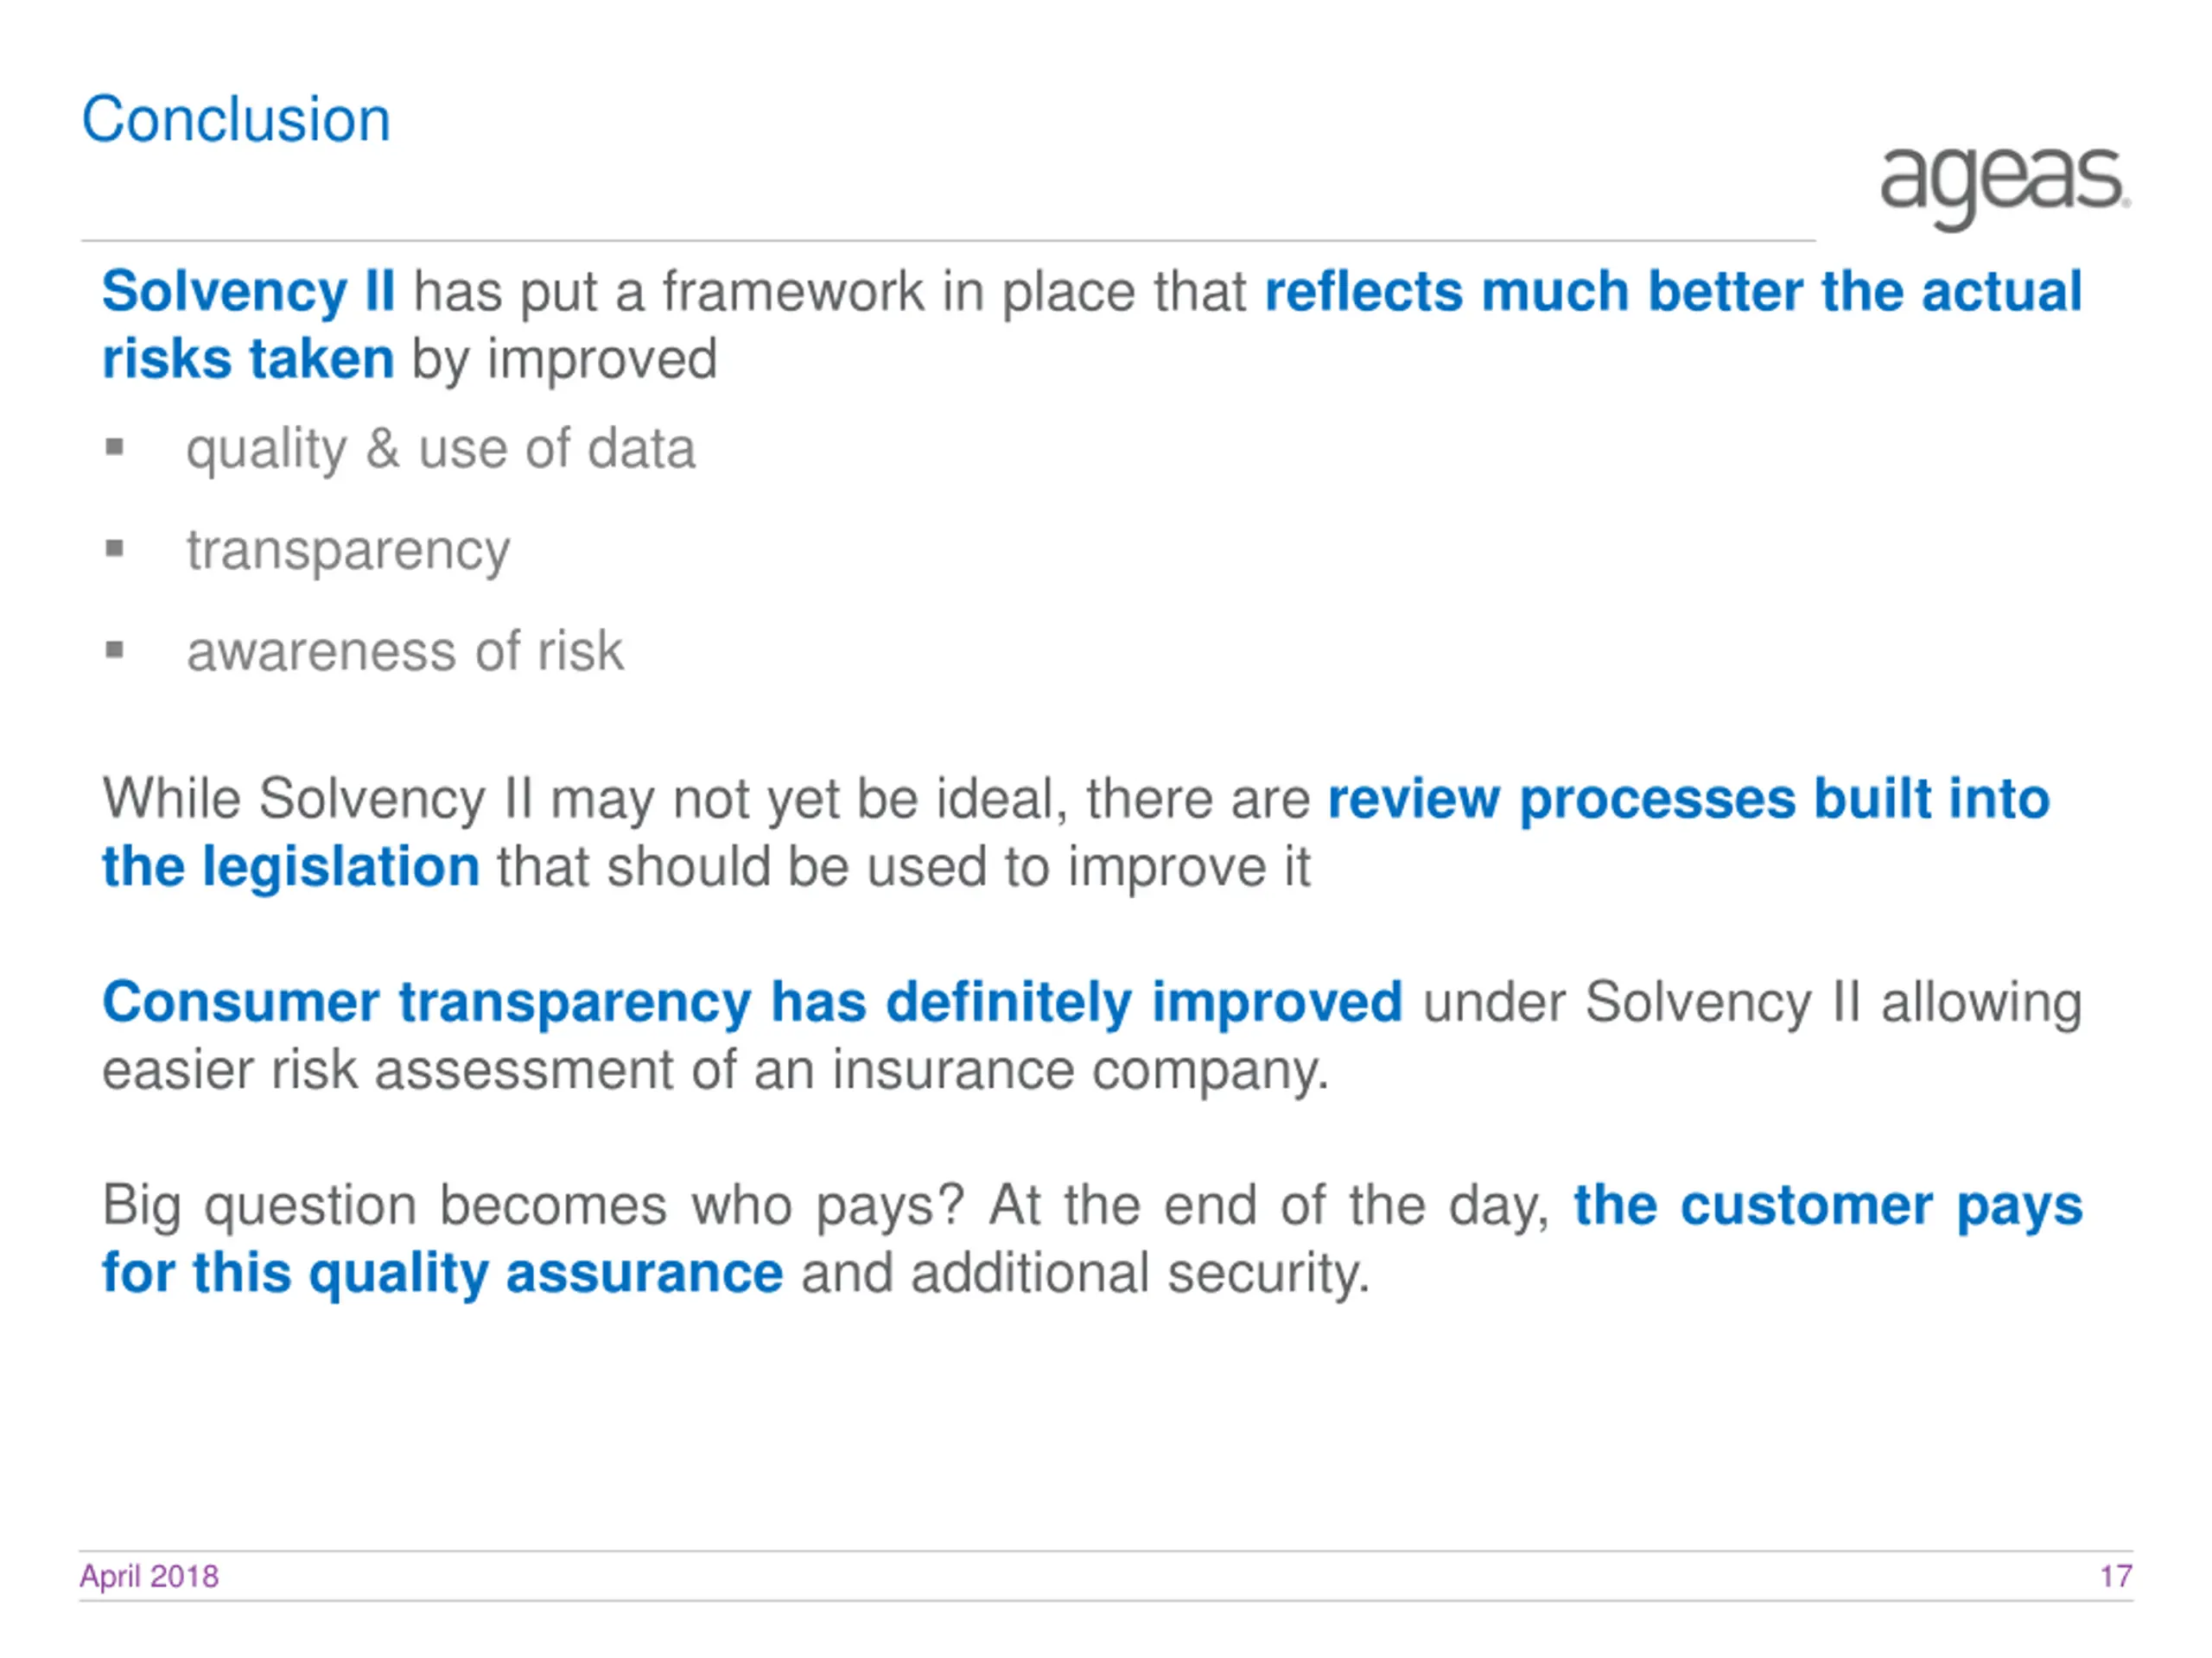
Task: Click the bold text the legislation
Action: coord(291,866)
